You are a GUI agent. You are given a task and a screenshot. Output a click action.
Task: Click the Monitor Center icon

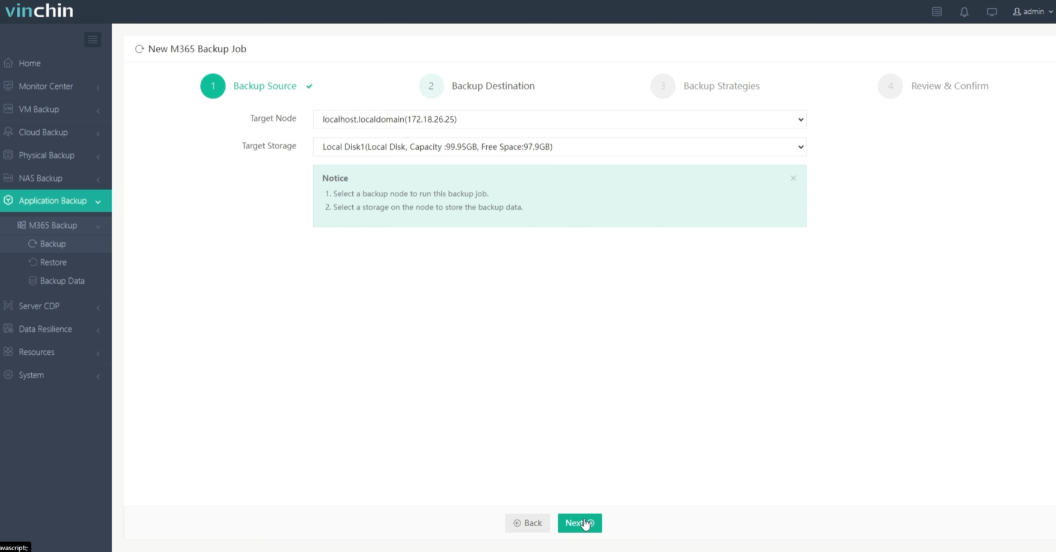coord(8,86)
